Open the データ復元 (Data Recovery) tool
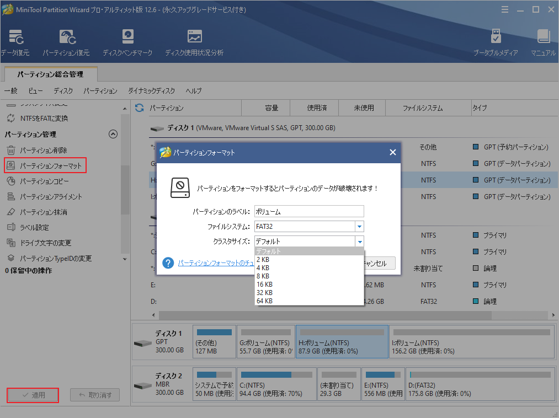The image size is (559, 418). pyautogui.click(x=15, y=43)
